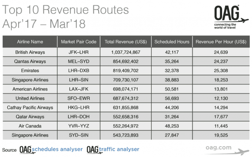Click revenue value 631,855,868

126,107
